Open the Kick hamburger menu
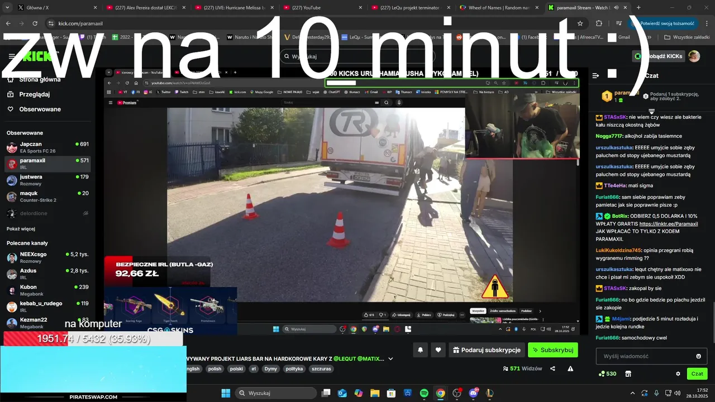Screen dimensions: 715x402 pyautogui.click(x=12, y=56)
